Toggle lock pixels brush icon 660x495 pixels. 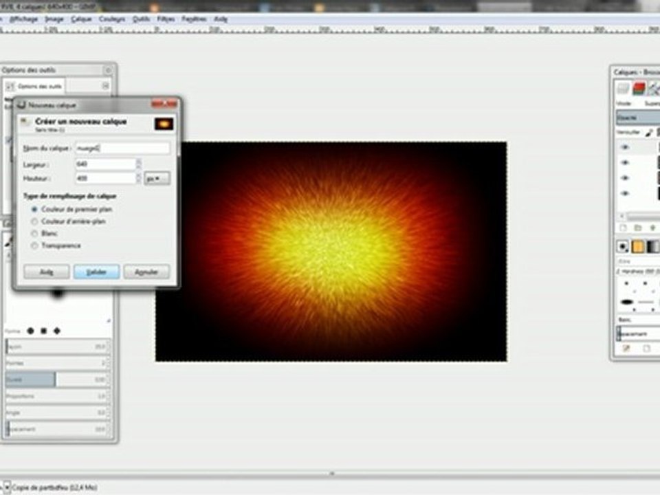point(649,133)
